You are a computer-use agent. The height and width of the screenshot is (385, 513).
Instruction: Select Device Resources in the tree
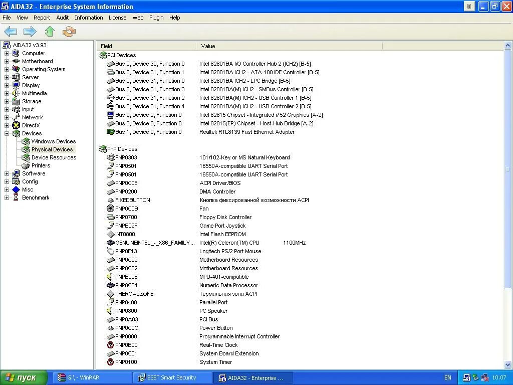(54, 157)
